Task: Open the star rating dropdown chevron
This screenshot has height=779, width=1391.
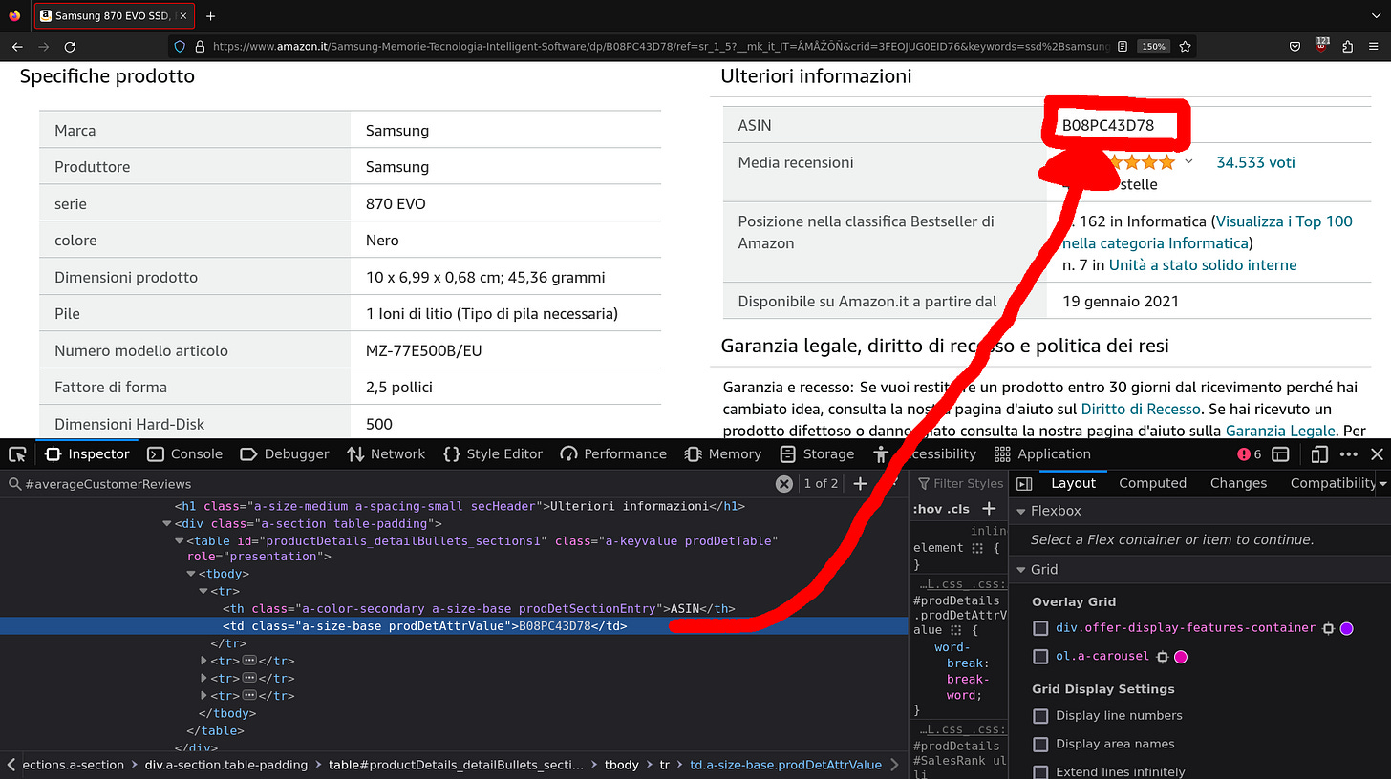Action: (1188, 162)
